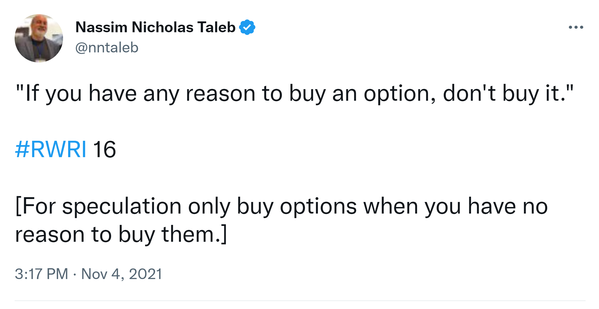Click the surname "Taleb" in the display name
The image size is (599, 309).
[x=216, y=27]
